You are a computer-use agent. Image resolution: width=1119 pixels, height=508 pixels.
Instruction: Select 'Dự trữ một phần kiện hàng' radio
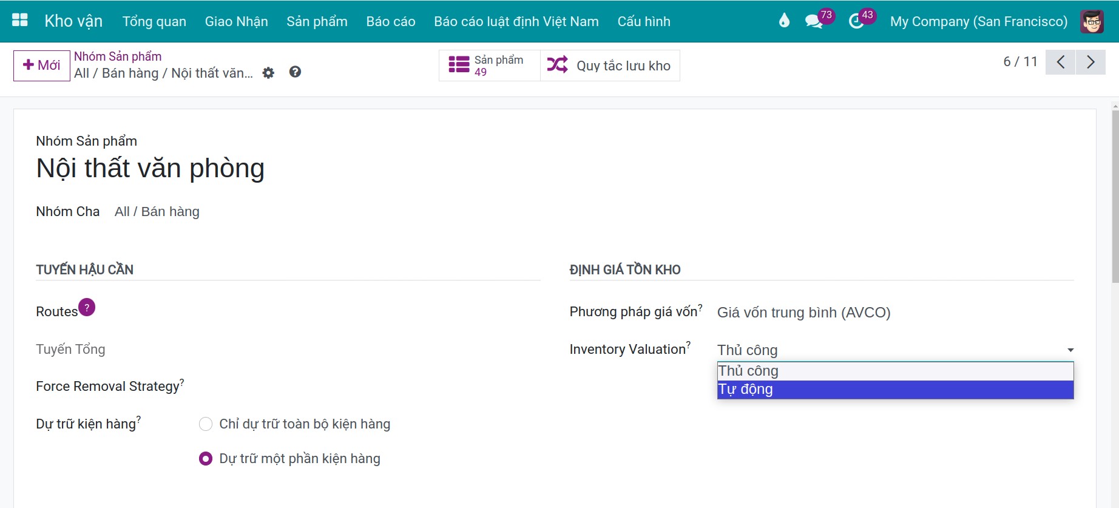tap(206, 459)
